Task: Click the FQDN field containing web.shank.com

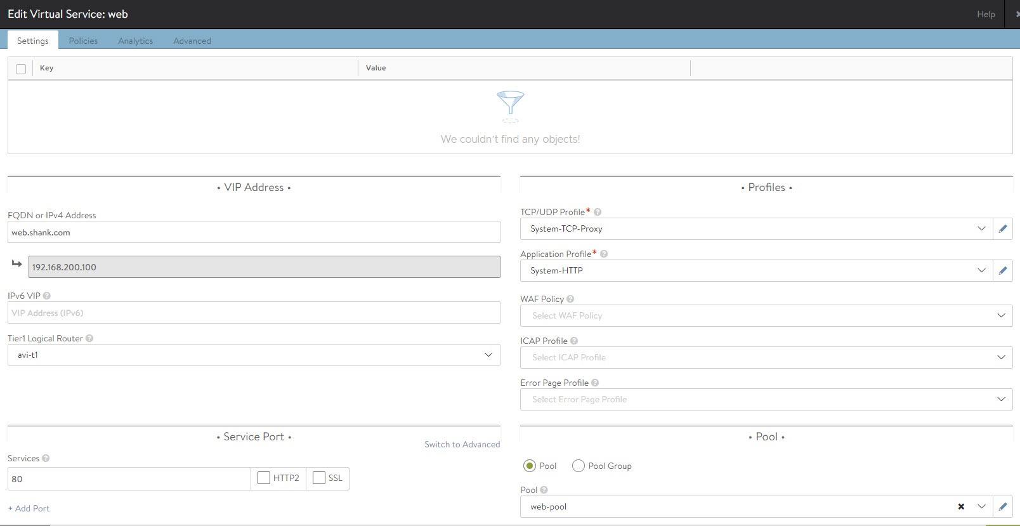Action: pos(254,232)
